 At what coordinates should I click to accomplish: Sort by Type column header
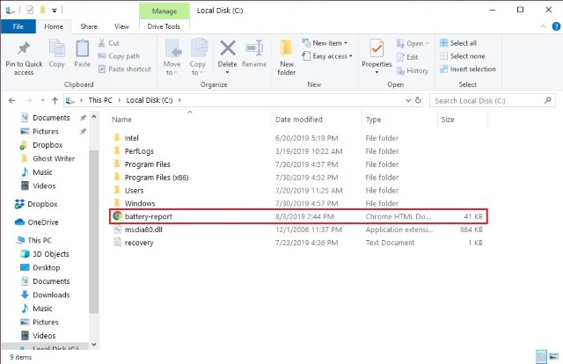pyautogui.click(x=373, y=120)
